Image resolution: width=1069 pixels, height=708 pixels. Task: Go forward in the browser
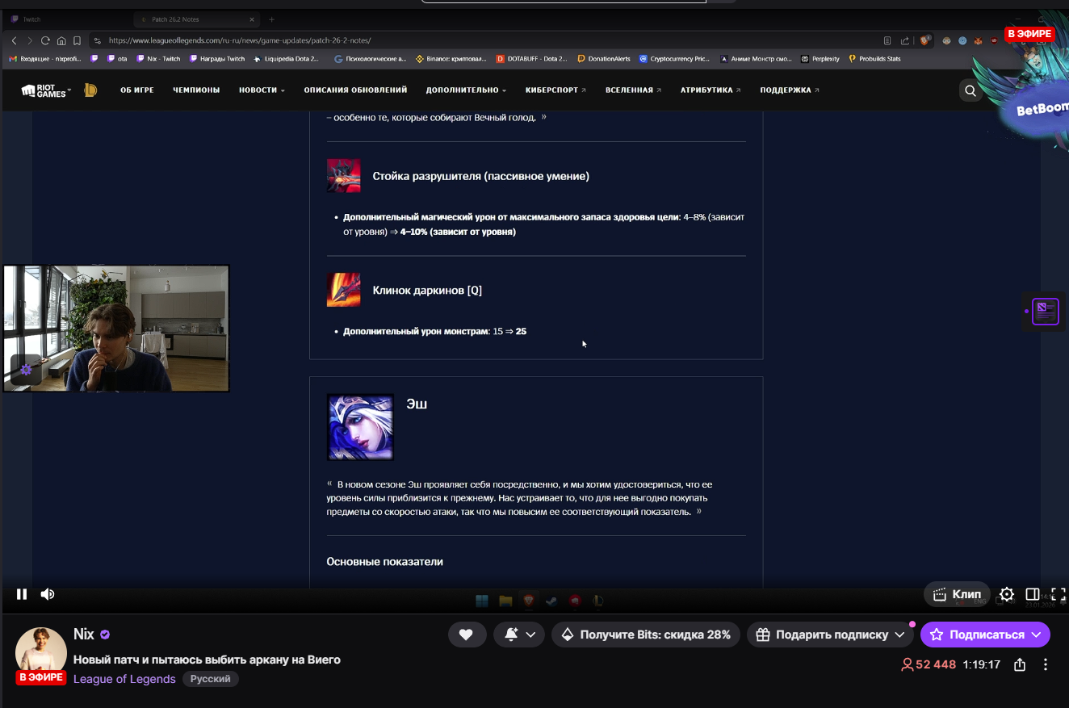click(x=30, y=40)
